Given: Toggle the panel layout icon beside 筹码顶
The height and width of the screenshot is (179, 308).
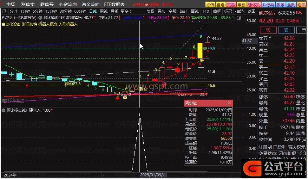Looking at the screenshot, I should pyautogui.click(x=239, y=18).
